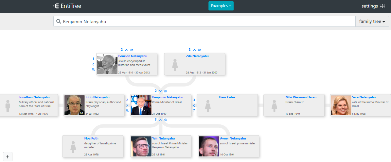Expand Zila Netanyahu's parents with the chevron above

pyautogui.click(x=194, y=50)
